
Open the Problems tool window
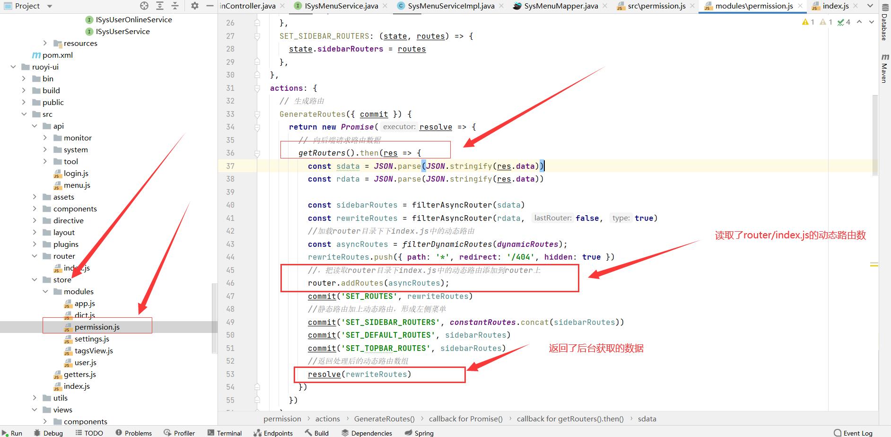(x=134, y=433)
